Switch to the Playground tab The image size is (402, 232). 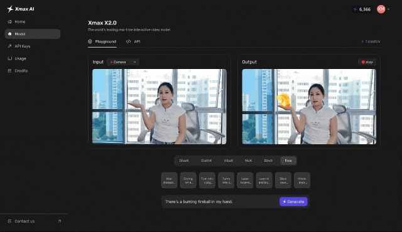pyautogui.click(x=102, y=41)
